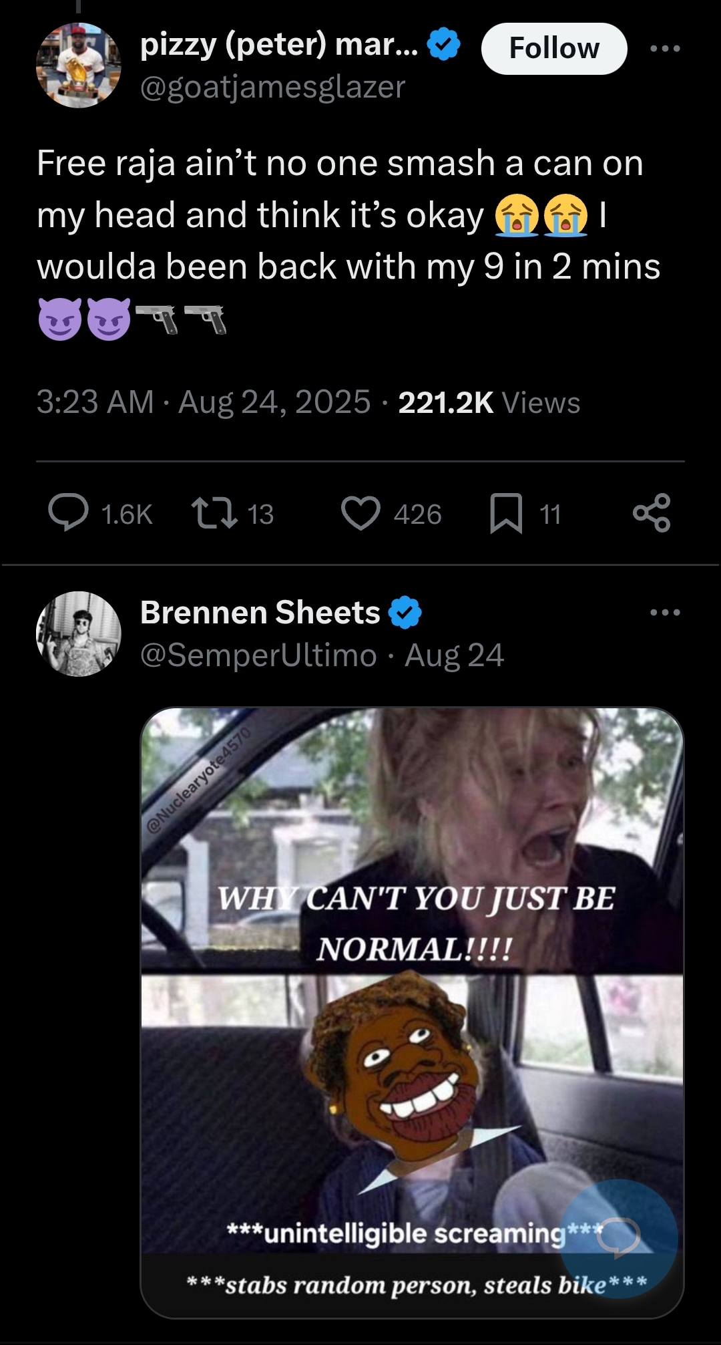Image resolution: width=721 pixels, height=1345 pixels.
Task: Open the 221.2K Views count
Action: tap(489, 403)
